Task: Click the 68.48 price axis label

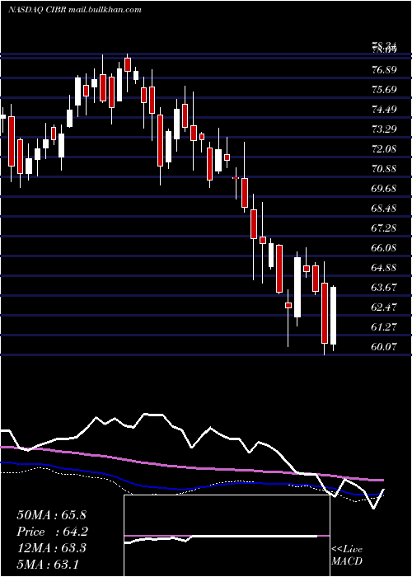Action: click(x=384, y=209)
